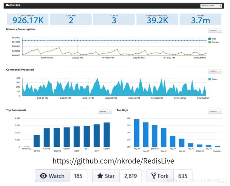The image size is (230, 186).
Task: Select the Used Memory 926.17K card
Action: click(28, 19)
